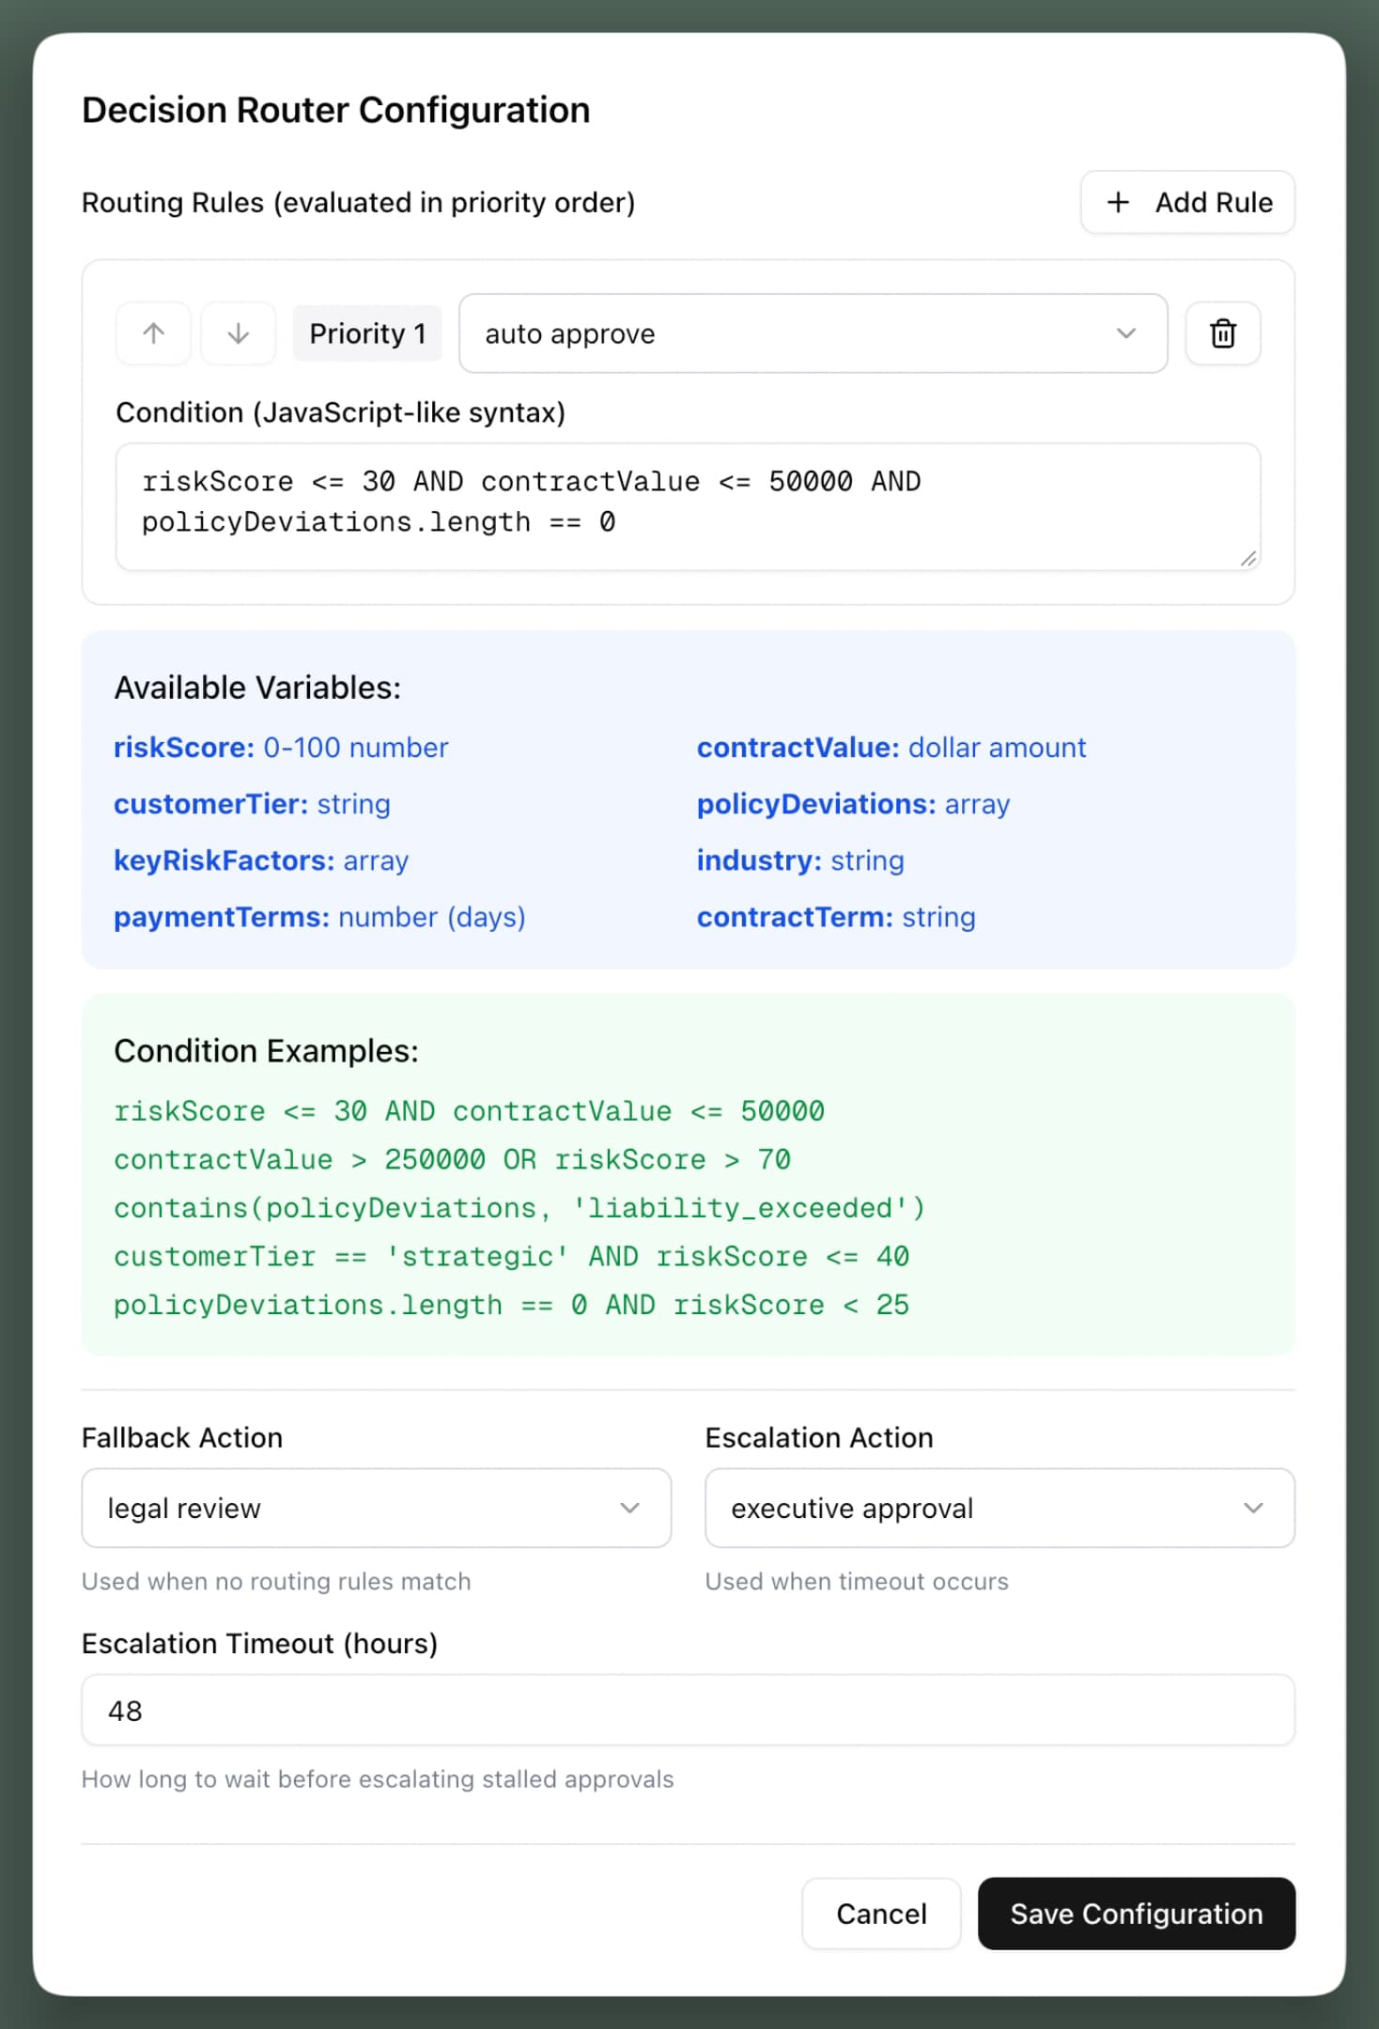Select example 'contractValue > 250000 OR riskScore > 70'
The height and width of the screenshot is (2029, 1379).
click(452, 1160)
